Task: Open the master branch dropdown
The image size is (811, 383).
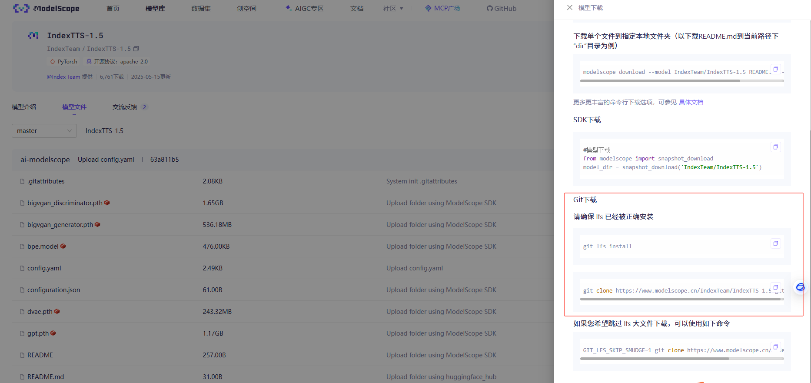Action: tap(44, 131)
